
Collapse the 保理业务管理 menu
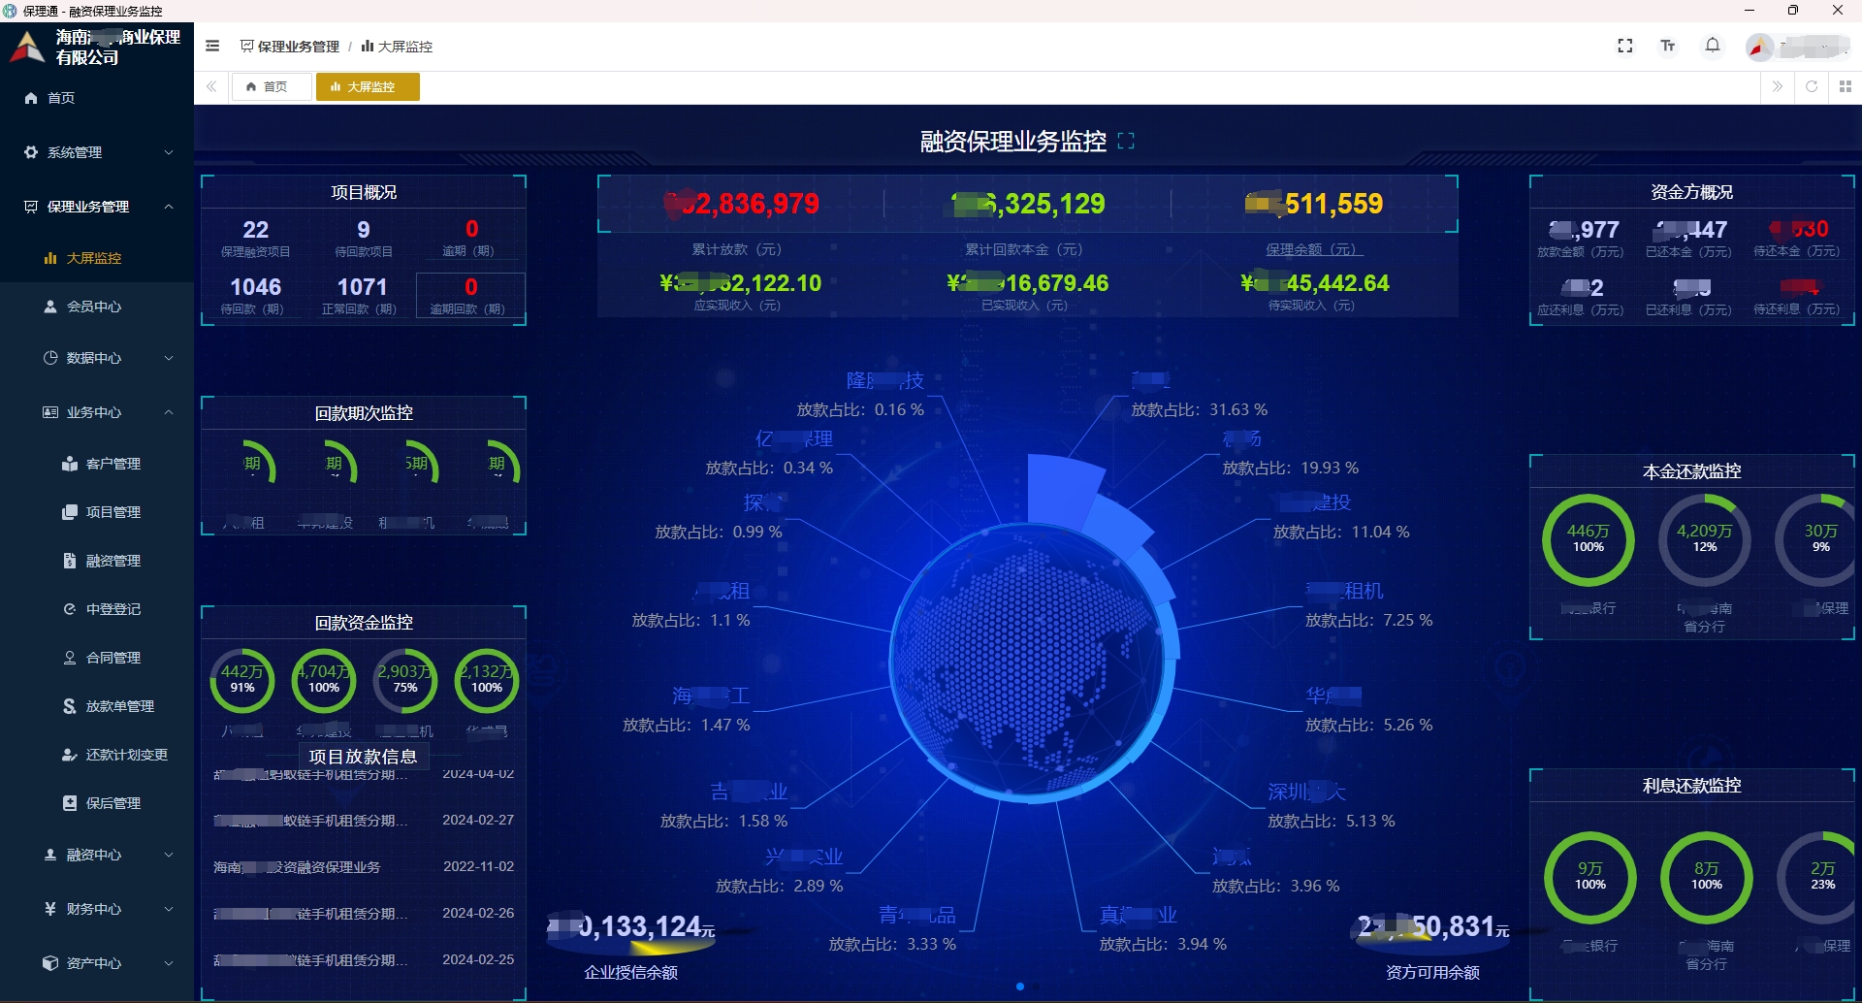tap(97, 207)
